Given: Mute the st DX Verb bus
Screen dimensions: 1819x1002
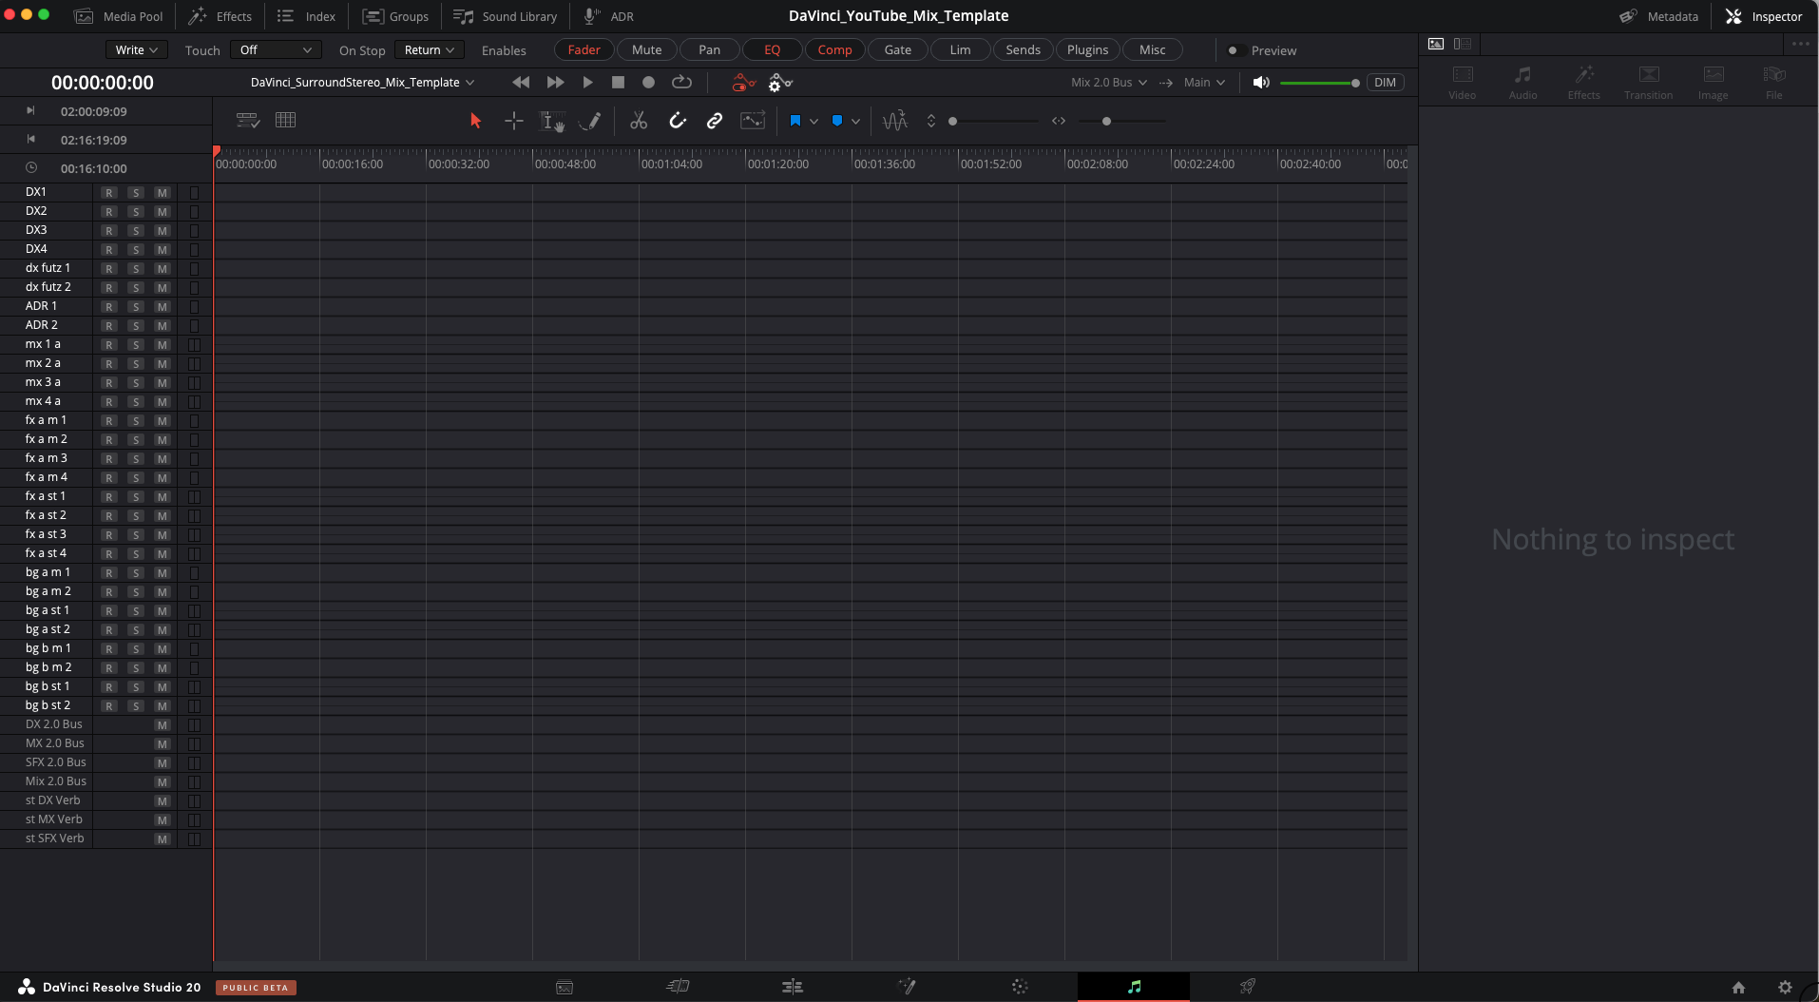Looking at the screenshot, I should pyautogui.click(x=163, y=801).
